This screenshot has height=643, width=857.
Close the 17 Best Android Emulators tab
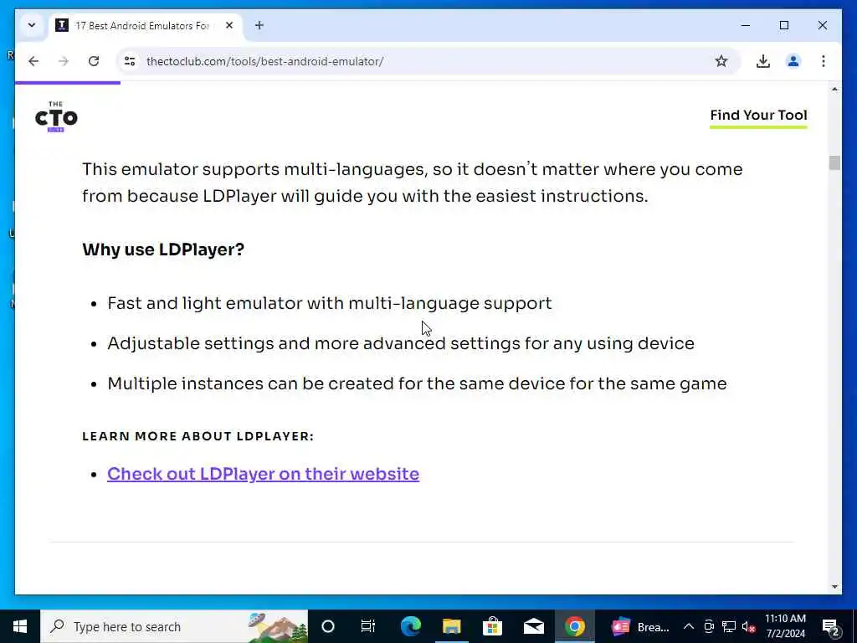(x=229, y=25)
